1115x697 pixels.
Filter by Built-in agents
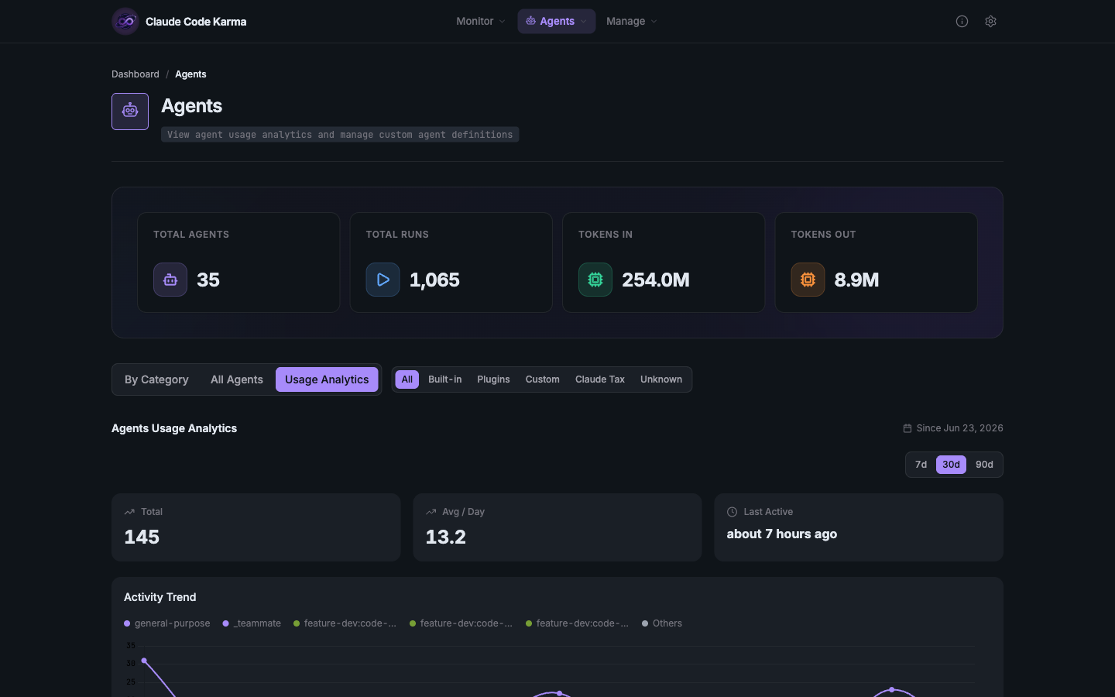[445, 379]
